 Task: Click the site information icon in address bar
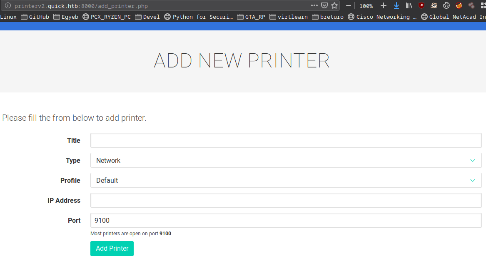tap(7, 6)
